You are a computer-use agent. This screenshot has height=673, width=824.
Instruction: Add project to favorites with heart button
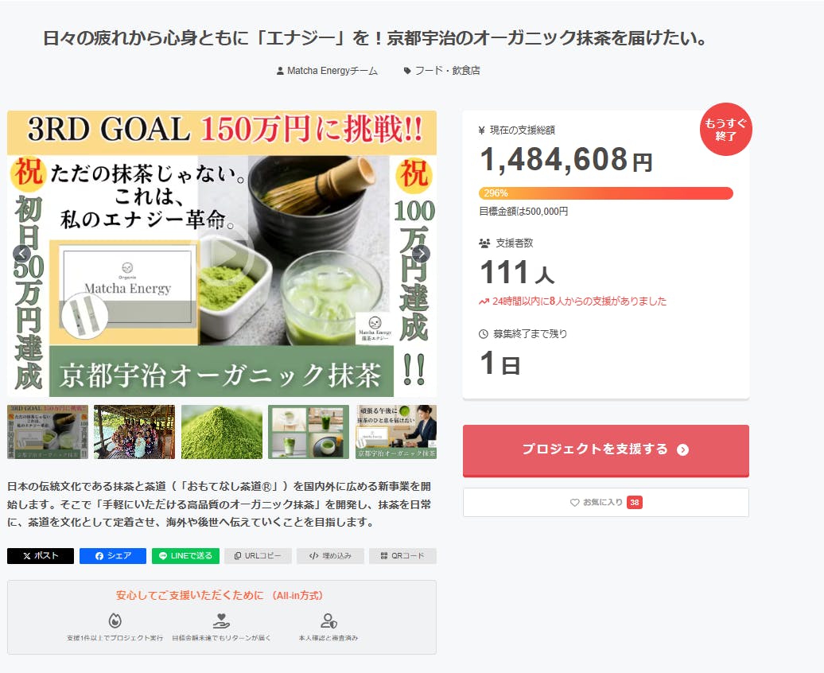pos(605,503)
